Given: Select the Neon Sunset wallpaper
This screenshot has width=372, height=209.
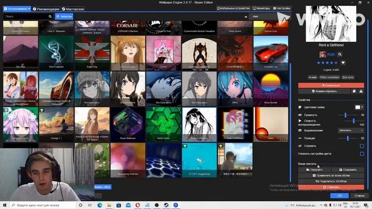Looking at the screenshot, I should point(271,89).
